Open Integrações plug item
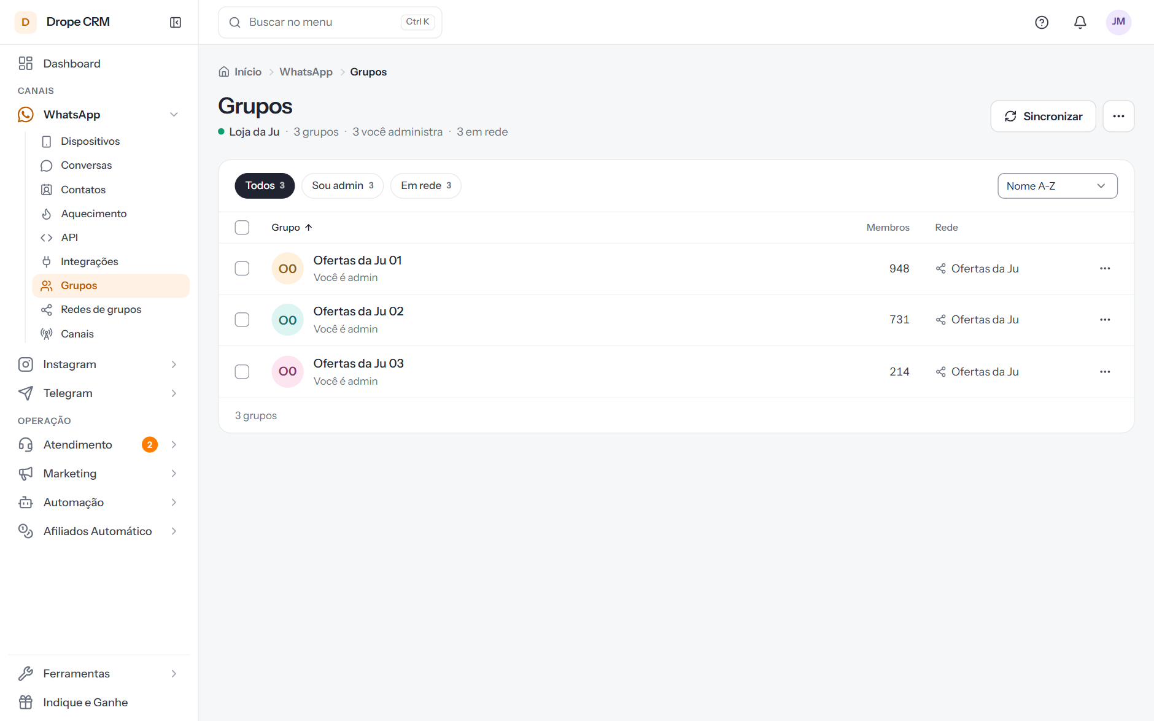The width and height of the screenshot is (1154, 721). click(x=110, y=262)
